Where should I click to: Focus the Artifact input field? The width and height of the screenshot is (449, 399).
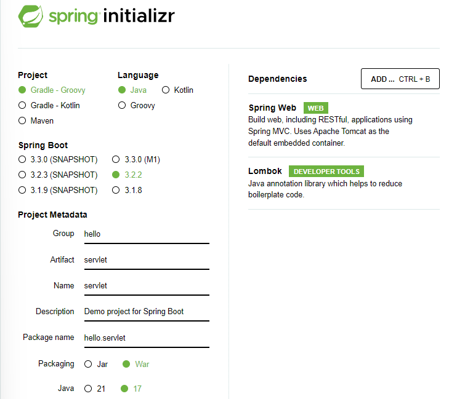coord(147,260)
